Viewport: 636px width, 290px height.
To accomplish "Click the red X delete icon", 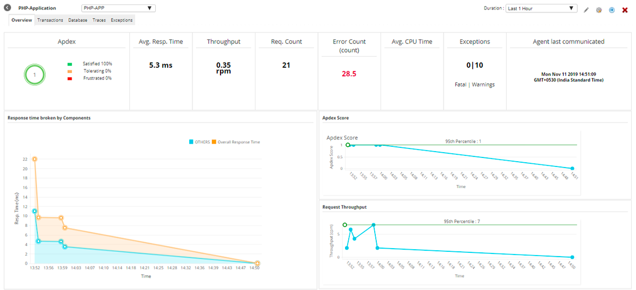I will pos(625,10).
